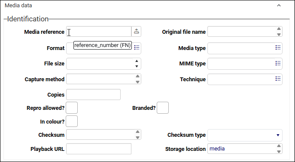Click Capture method scroll up arrow
Viewport: 295px width, 162px height.
point(137,76)
